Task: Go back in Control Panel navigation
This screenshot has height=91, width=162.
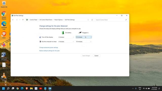Action: [13, 20]
